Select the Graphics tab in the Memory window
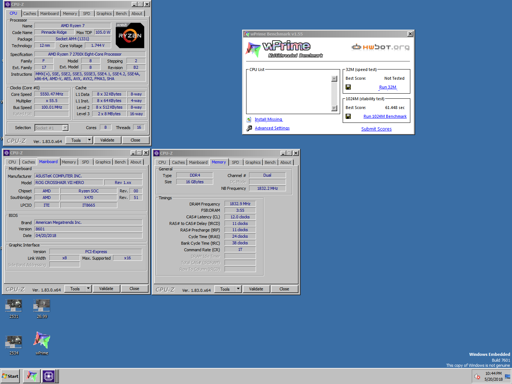This screenshot has height=384, width=512. [x=253, y=162]
